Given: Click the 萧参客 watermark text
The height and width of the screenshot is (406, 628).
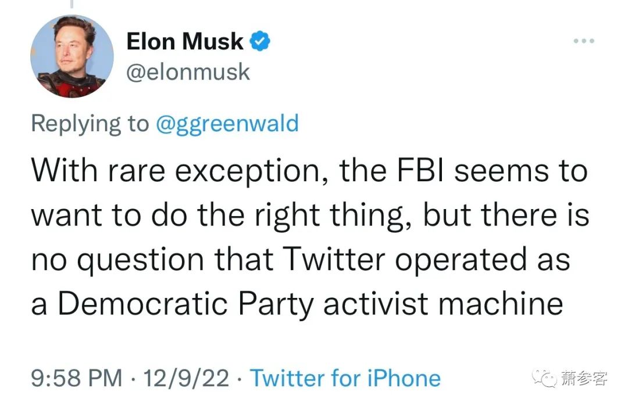Looking at the screenshot, I should click(x=584, y=378).
